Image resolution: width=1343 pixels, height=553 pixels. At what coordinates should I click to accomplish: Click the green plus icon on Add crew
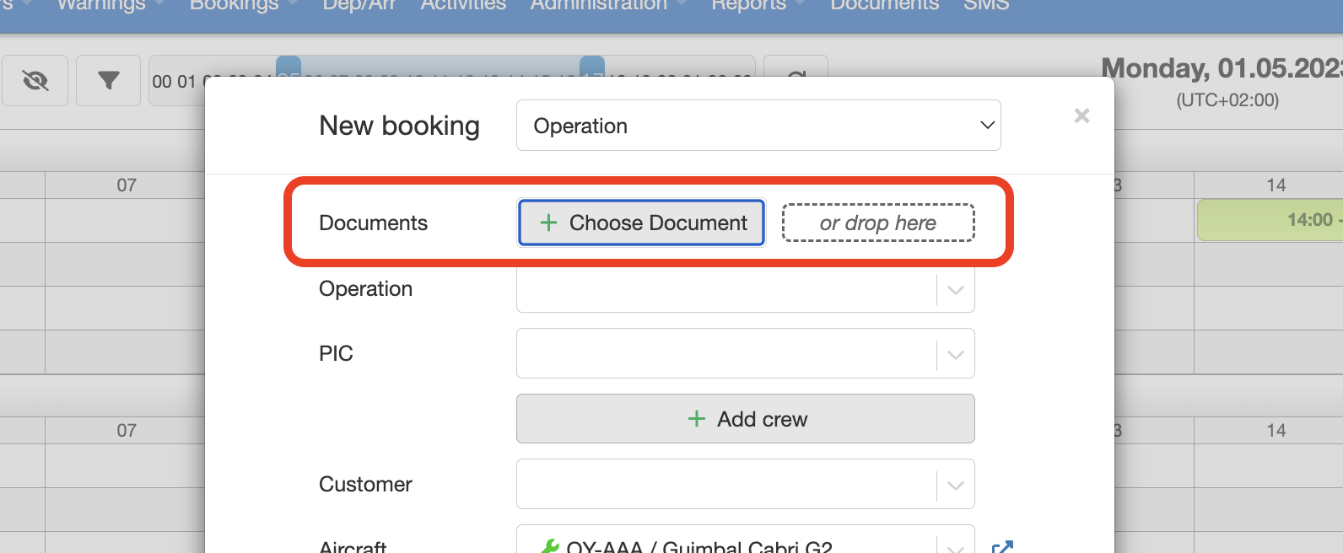[x=696, y=419]
